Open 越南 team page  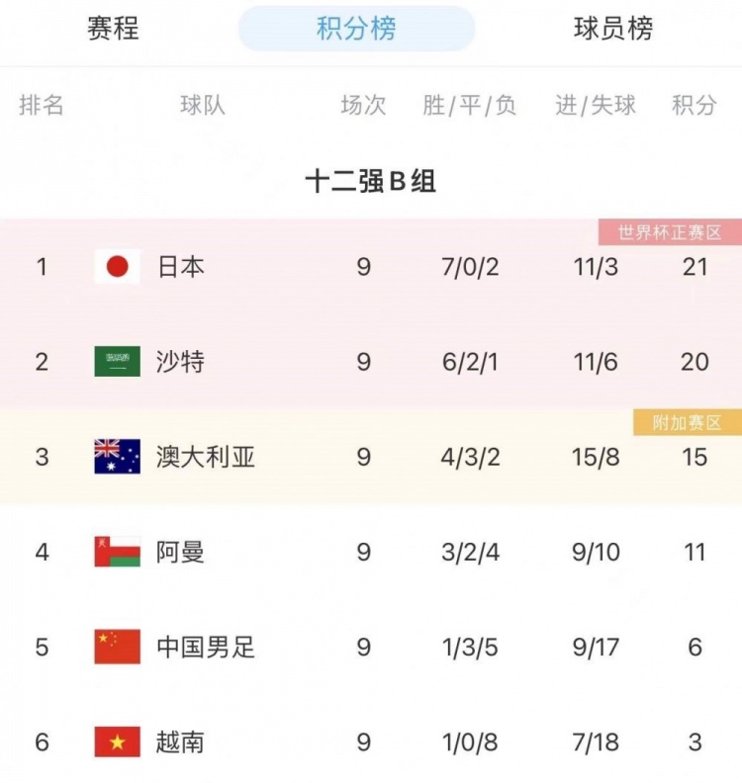point(180,742)
